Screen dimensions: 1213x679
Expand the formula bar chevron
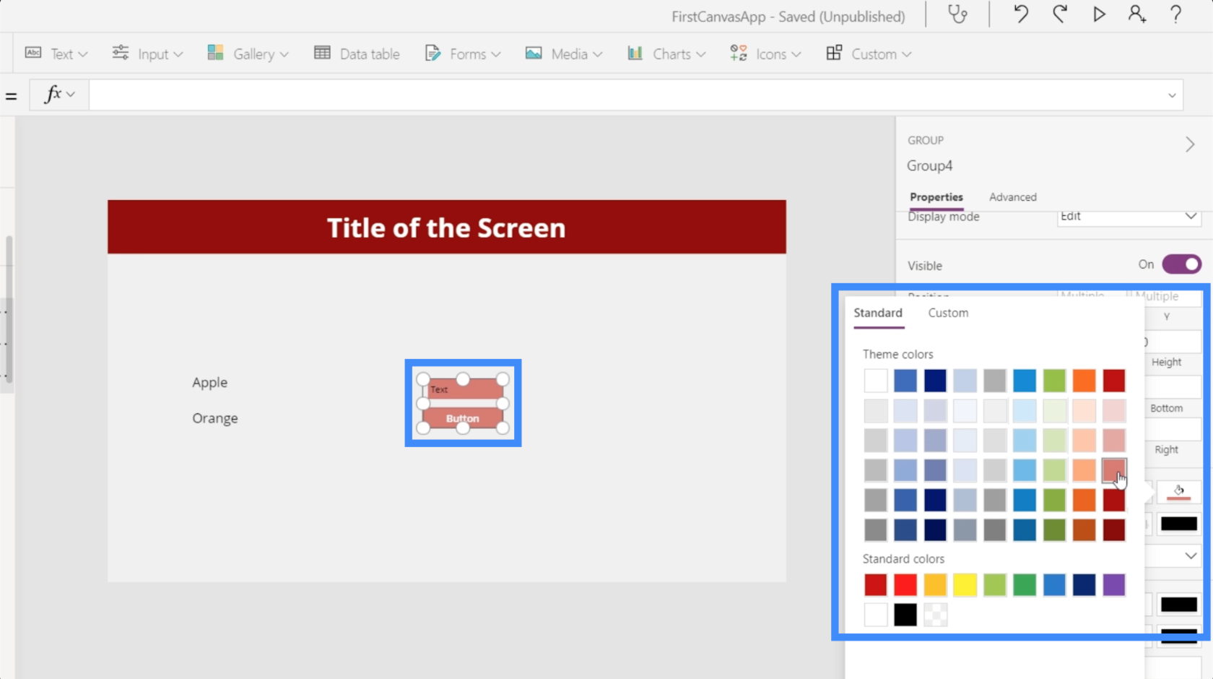click(1171, 95)
